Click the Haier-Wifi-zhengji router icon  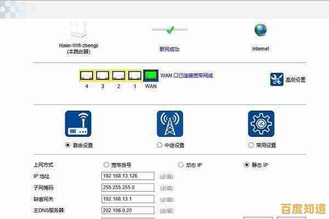(x=79, y=31)
